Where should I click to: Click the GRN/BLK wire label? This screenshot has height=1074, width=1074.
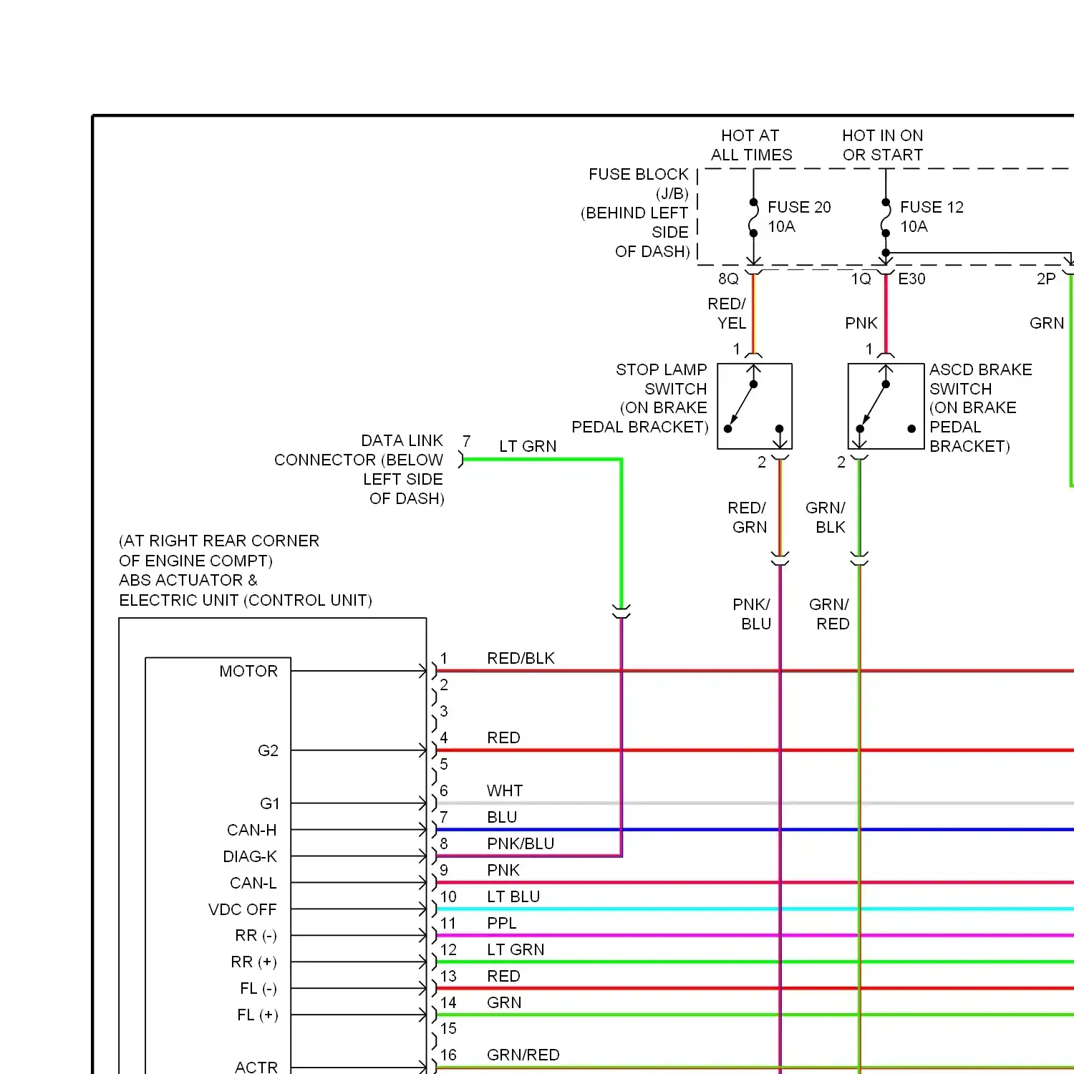tap(826, 518)
